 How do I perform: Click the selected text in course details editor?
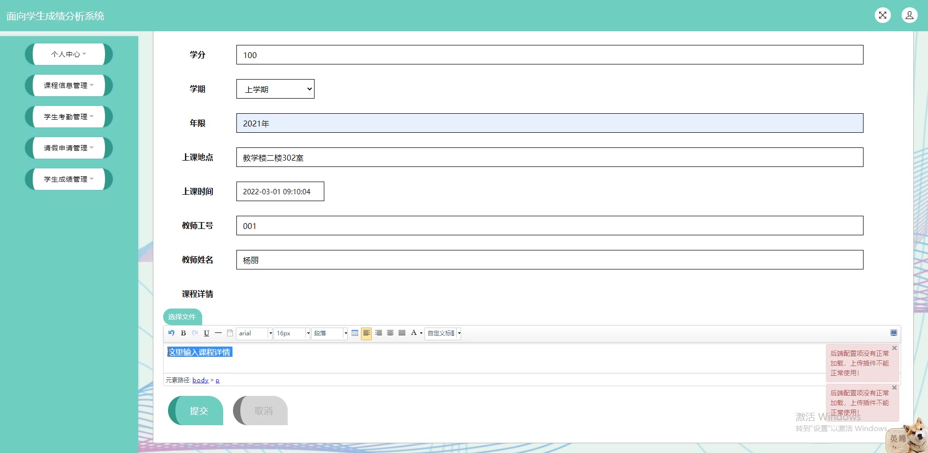tap(200, 352)
